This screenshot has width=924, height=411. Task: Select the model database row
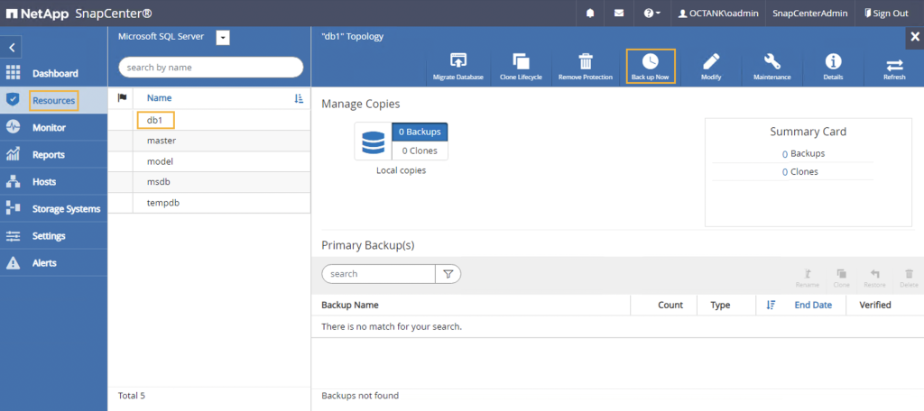[209, 161]
